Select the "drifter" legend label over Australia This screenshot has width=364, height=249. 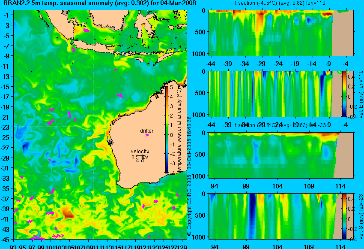pyautogui.click(x=147, y=131)
